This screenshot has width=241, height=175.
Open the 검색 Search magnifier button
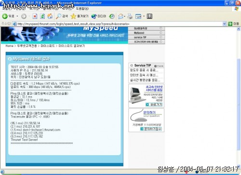[62, 16]
